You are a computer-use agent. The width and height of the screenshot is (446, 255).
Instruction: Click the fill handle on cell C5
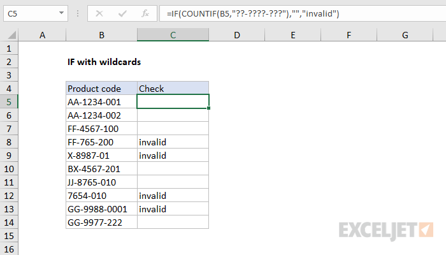209,108
